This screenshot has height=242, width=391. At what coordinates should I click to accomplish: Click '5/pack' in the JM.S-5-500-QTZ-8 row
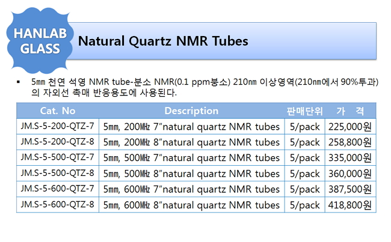[305, 174]
